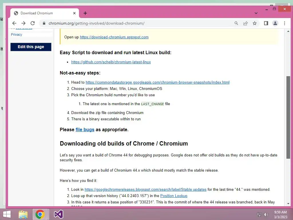Image resolution: width=293 pixels, height=220 pixels.
Task: Click the page vertical scrollbar thumb
Action: 288,117
